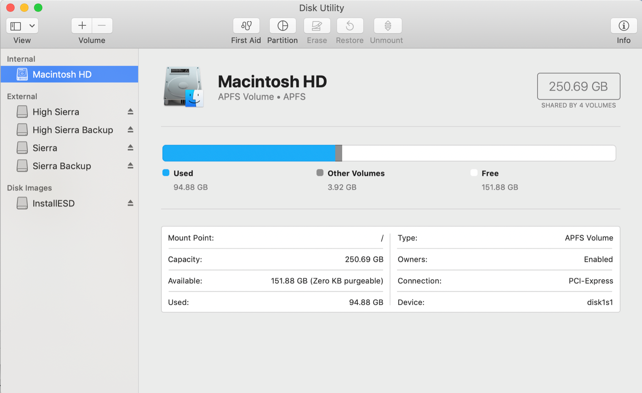The height and width of the screenshot is (393, 642).
Task: Eject the High Sierra disk
Action: tap(130, 112)
